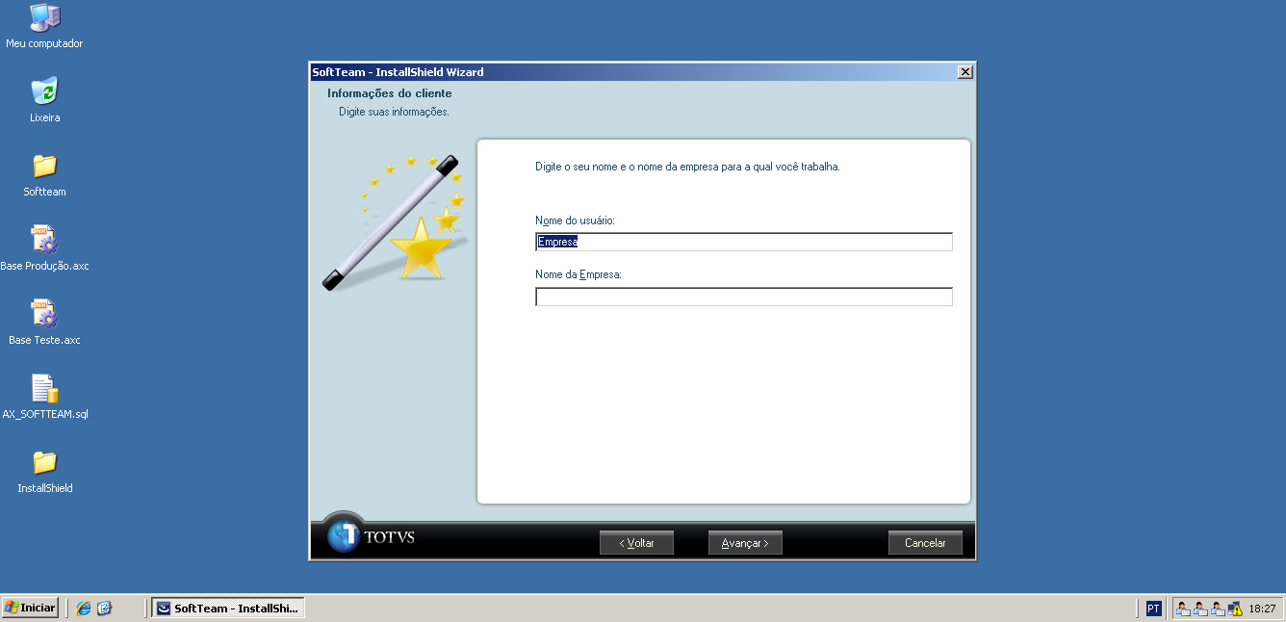Open the Iniciar start menu

click(30, 608)
